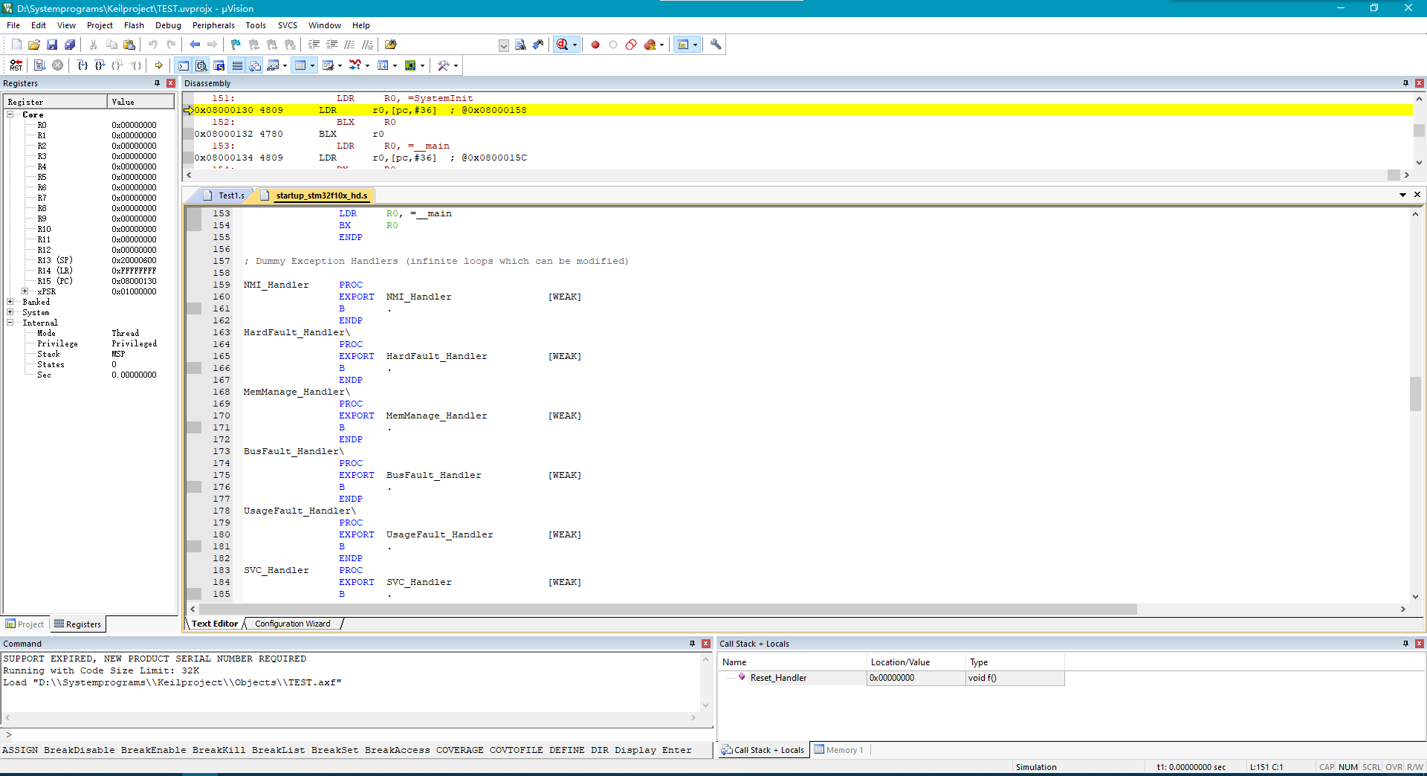Toggle auto-hide pin on Registers panel

(157, 83)
